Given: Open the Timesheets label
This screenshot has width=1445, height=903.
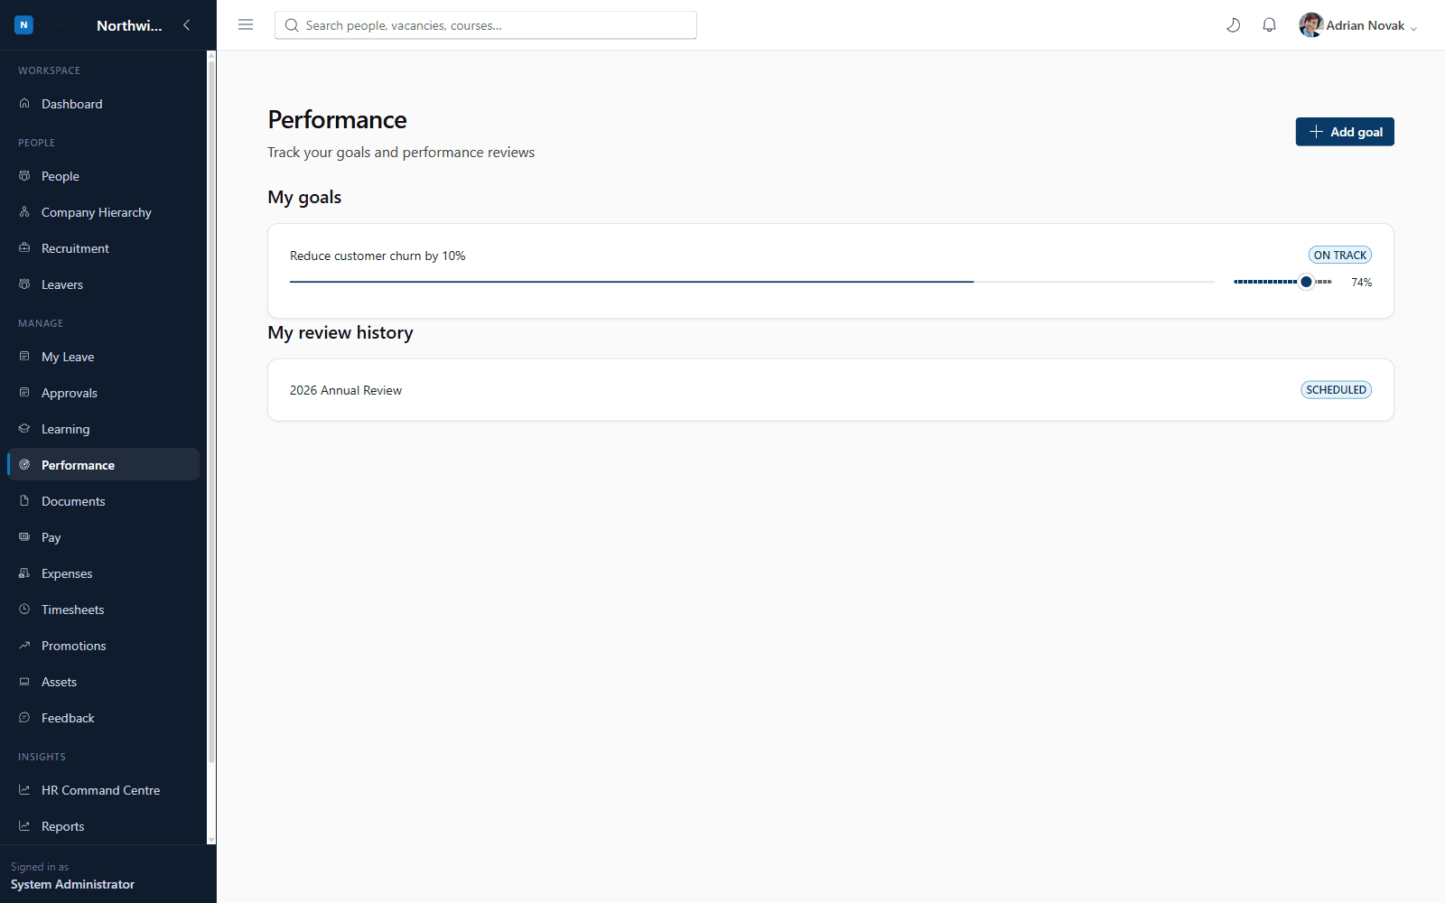Looking at the screenshot, I should [73, 610].
